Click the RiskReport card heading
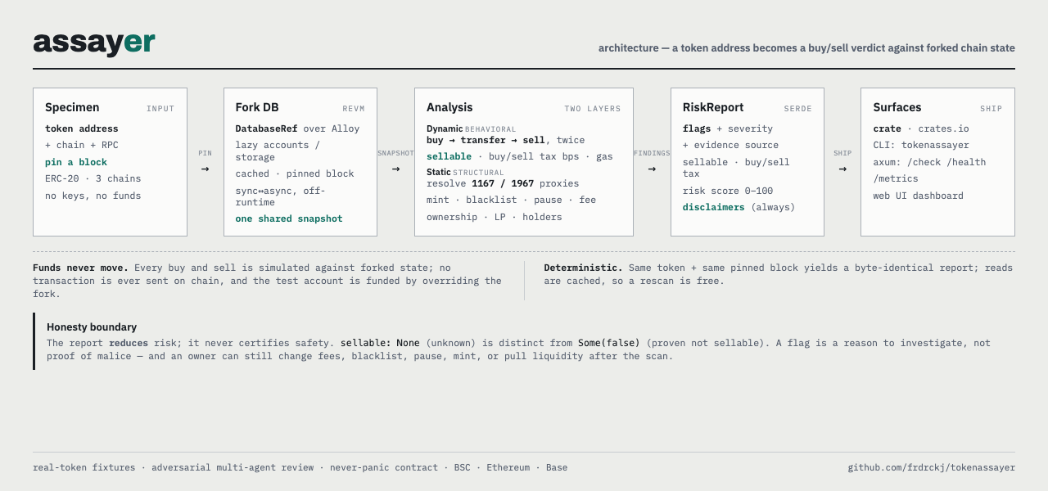 coord(713,107)
